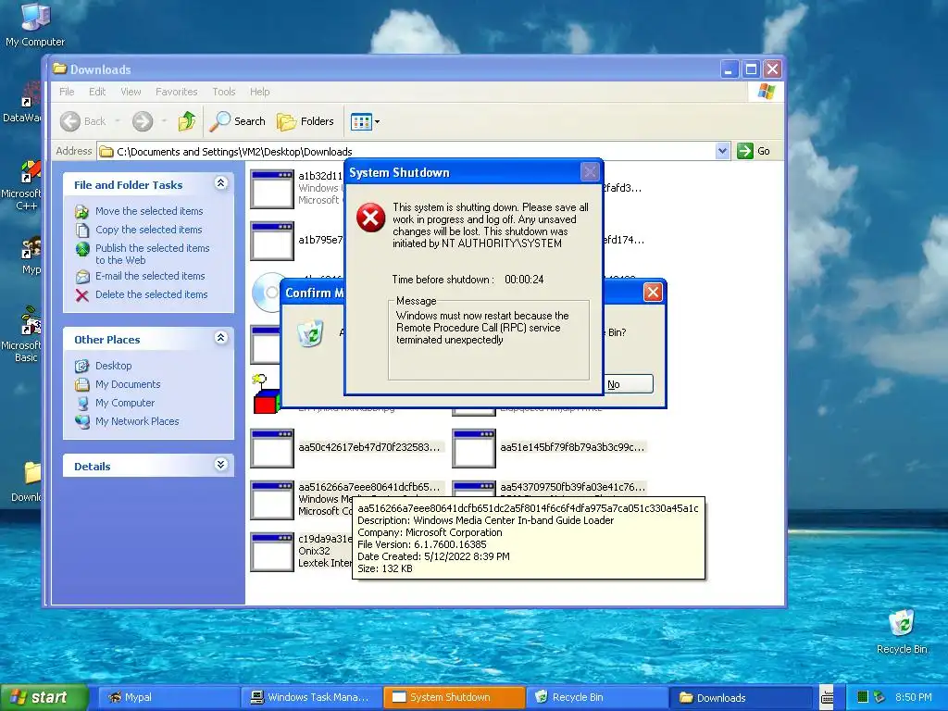Image resolution: width=948 pixels, height=711 pixels.
Task: Click Move the selected items
Action: click(149, 211)
